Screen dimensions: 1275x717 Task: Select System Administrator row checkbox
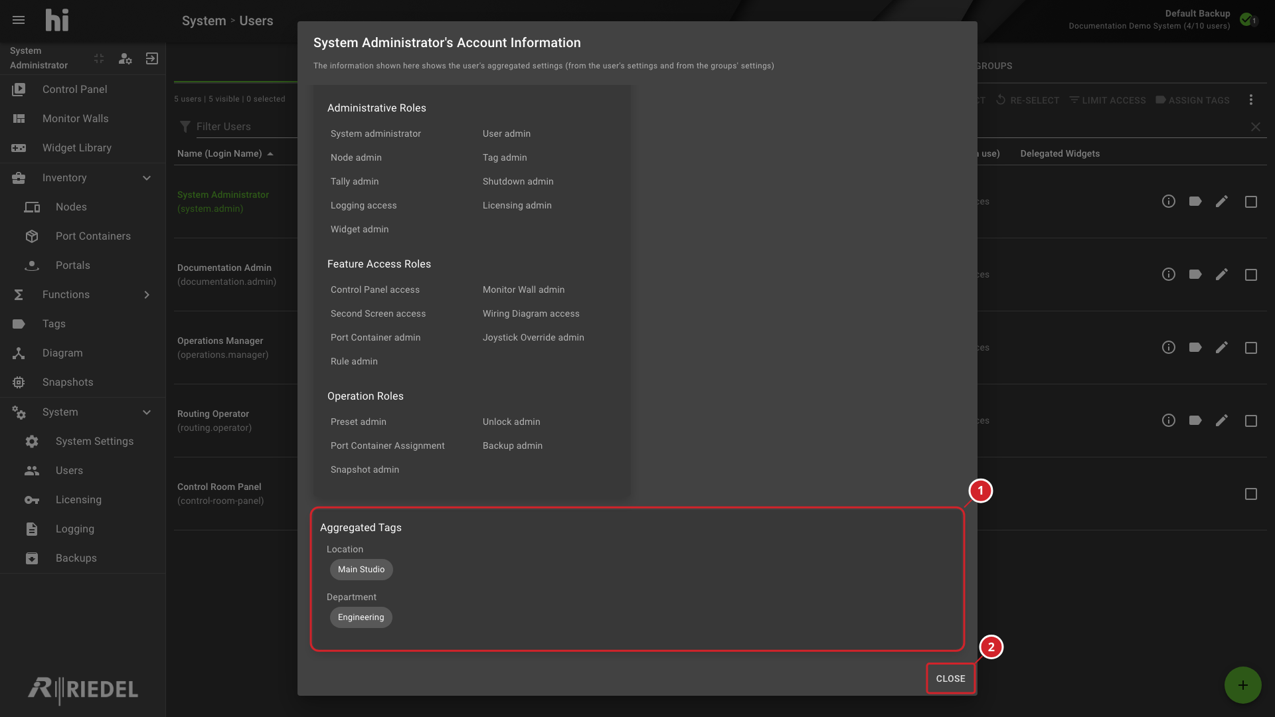tap(1251, 202)
